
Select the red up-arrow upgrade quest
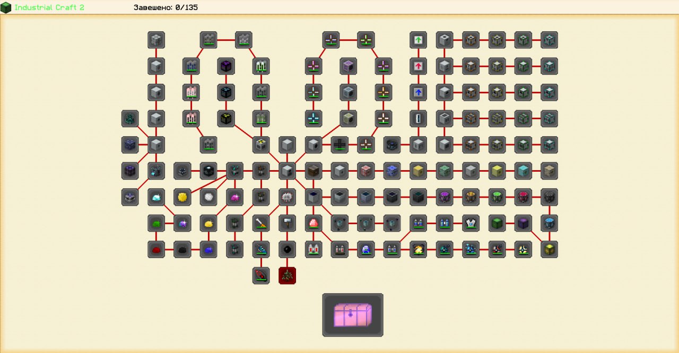pos(418,66)
